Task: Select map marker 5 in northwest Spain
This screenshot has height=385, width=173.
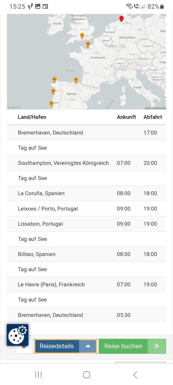Action: (54, 80)
